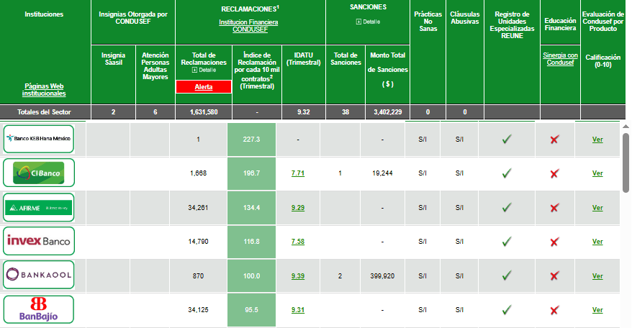Expand Detalle under Total de Reclamaciones

click(204, 70)
